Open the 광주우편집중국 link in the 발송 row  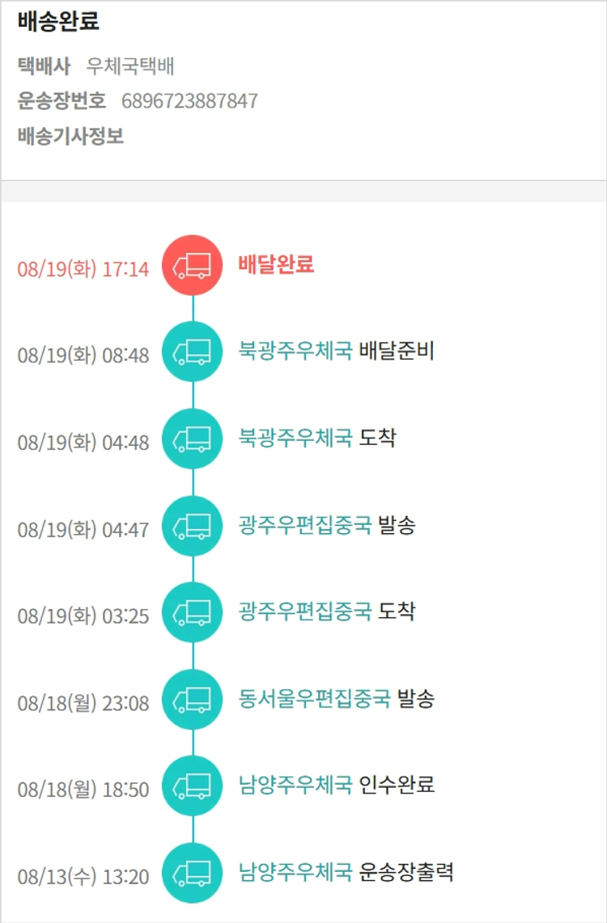coord(305,526)
